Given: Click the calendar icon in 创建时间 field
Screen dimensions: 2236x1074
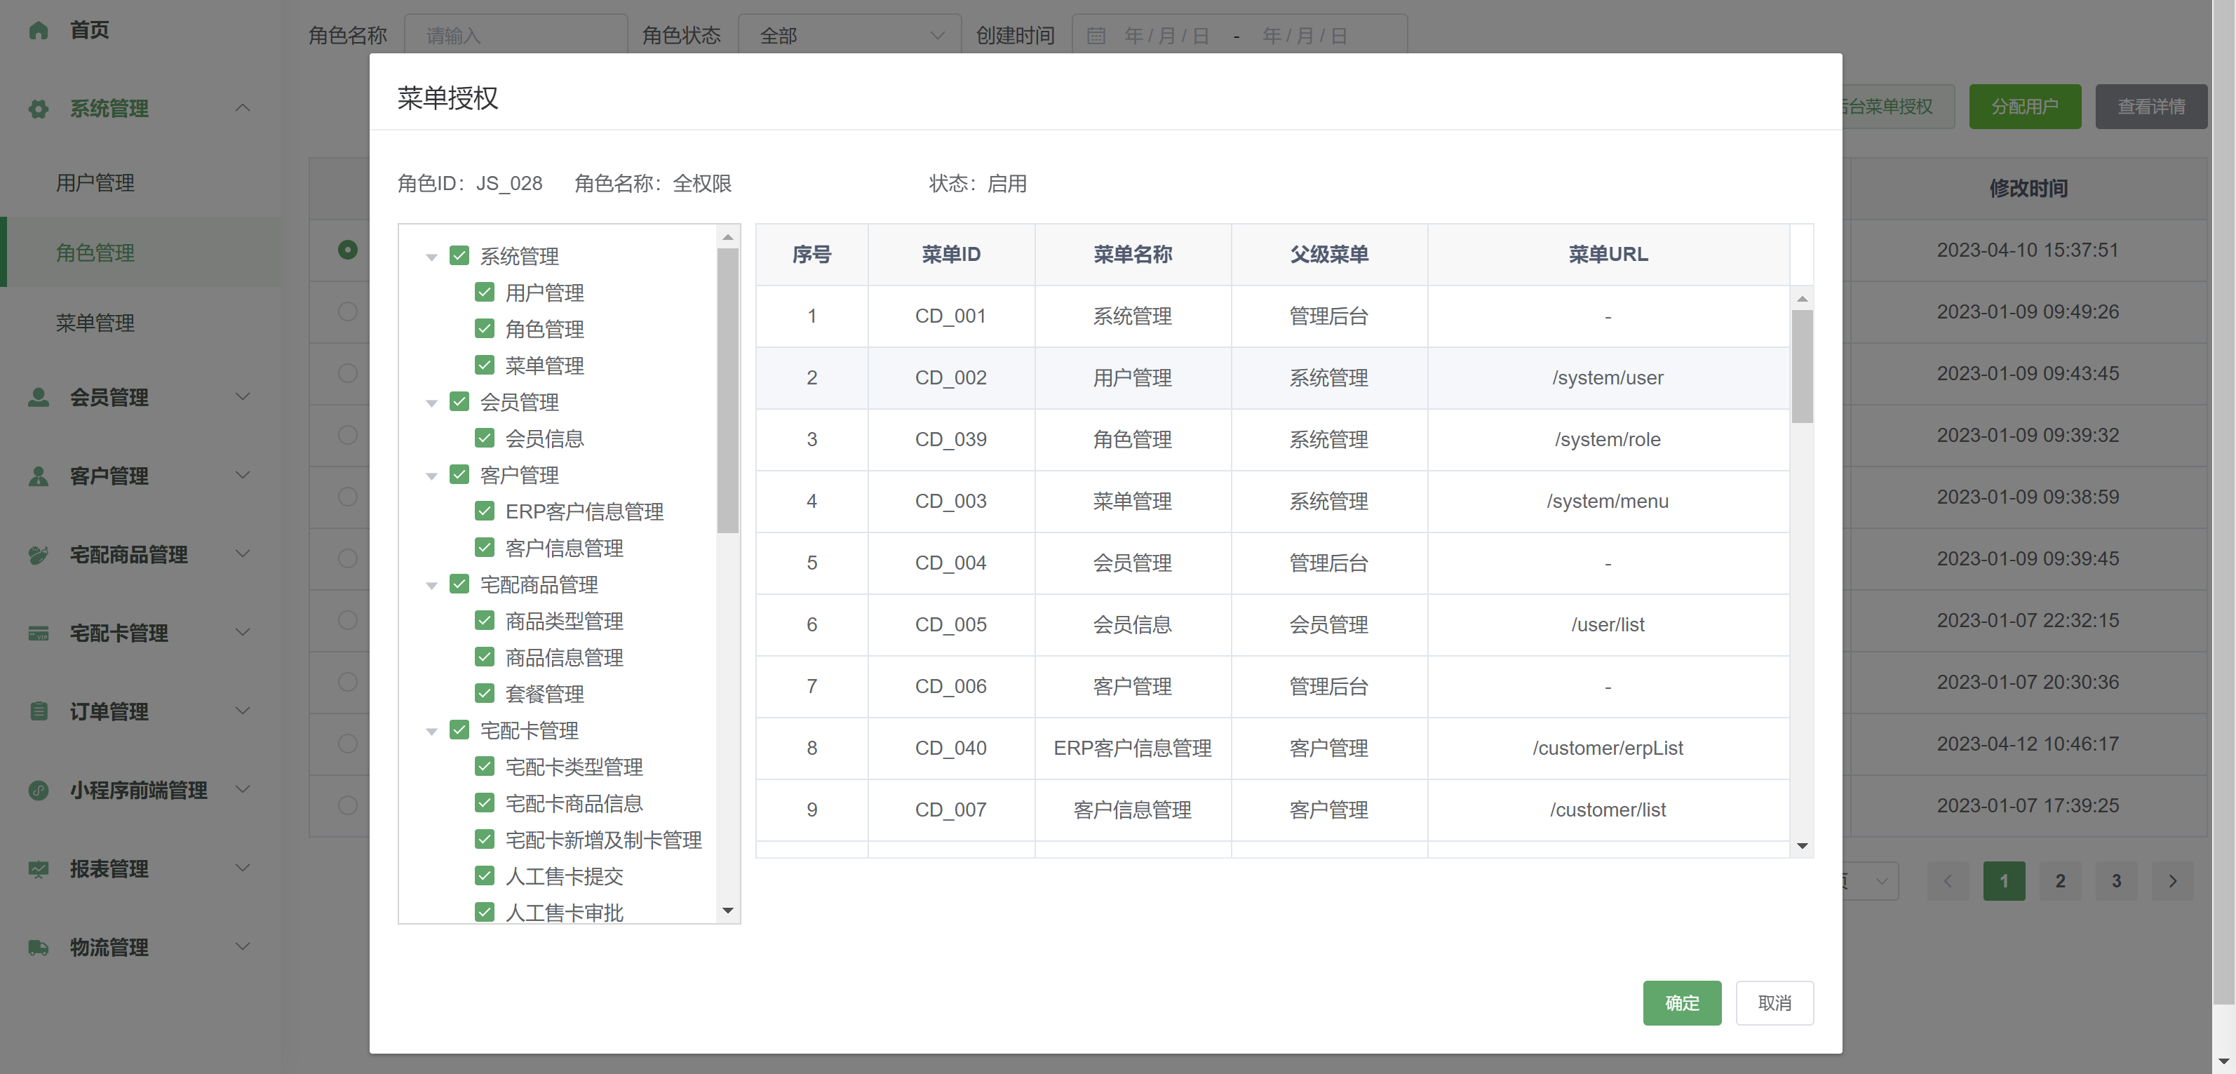Looking at the screenshot, I should click(1096, 36).
